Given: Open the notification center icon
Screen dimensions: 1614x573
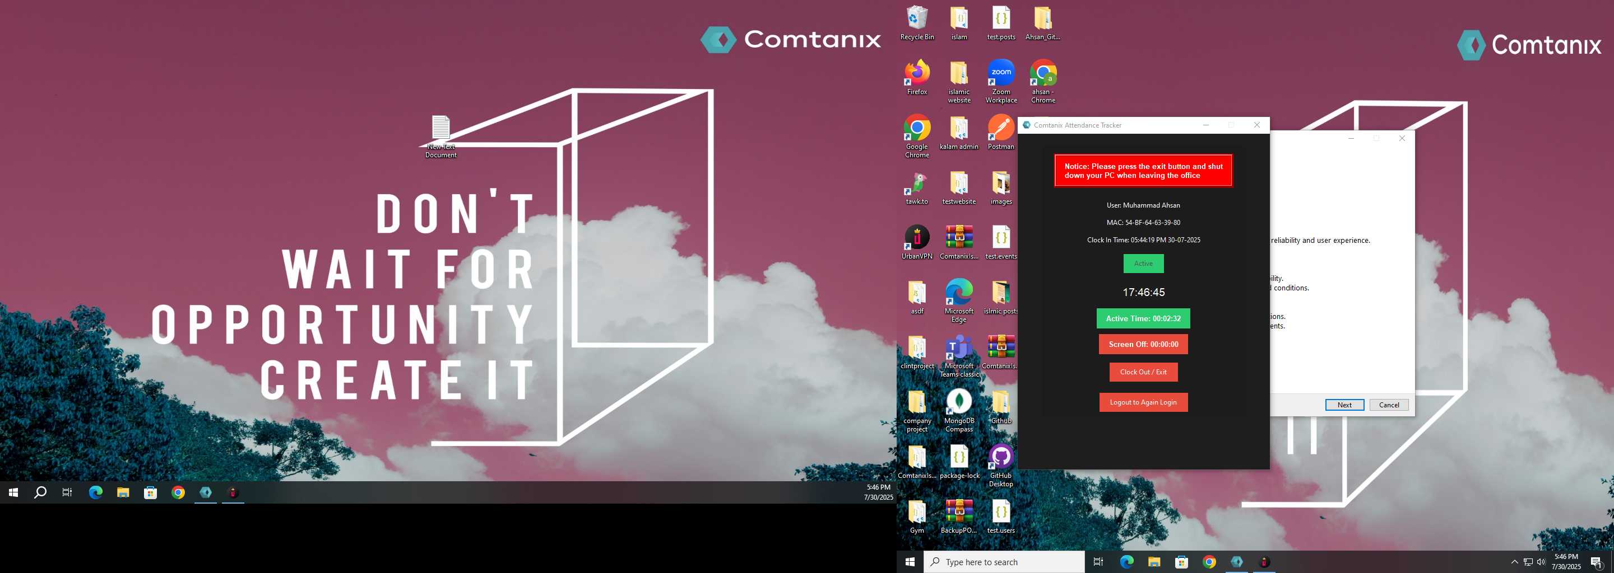Looking at the screenshot, I should [x=1596, y=562].
